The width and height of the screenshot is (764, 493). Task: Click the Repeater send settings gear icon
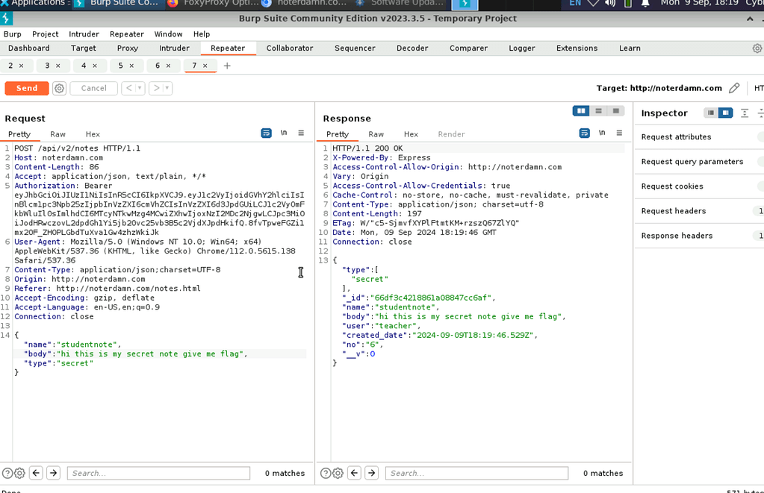coord(60,88)
